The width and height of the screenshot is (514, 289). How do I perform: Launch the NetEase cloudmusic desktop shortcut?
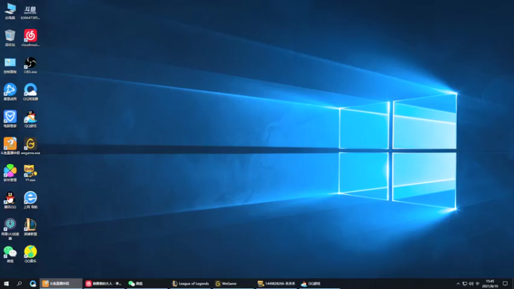click(30, 38)
